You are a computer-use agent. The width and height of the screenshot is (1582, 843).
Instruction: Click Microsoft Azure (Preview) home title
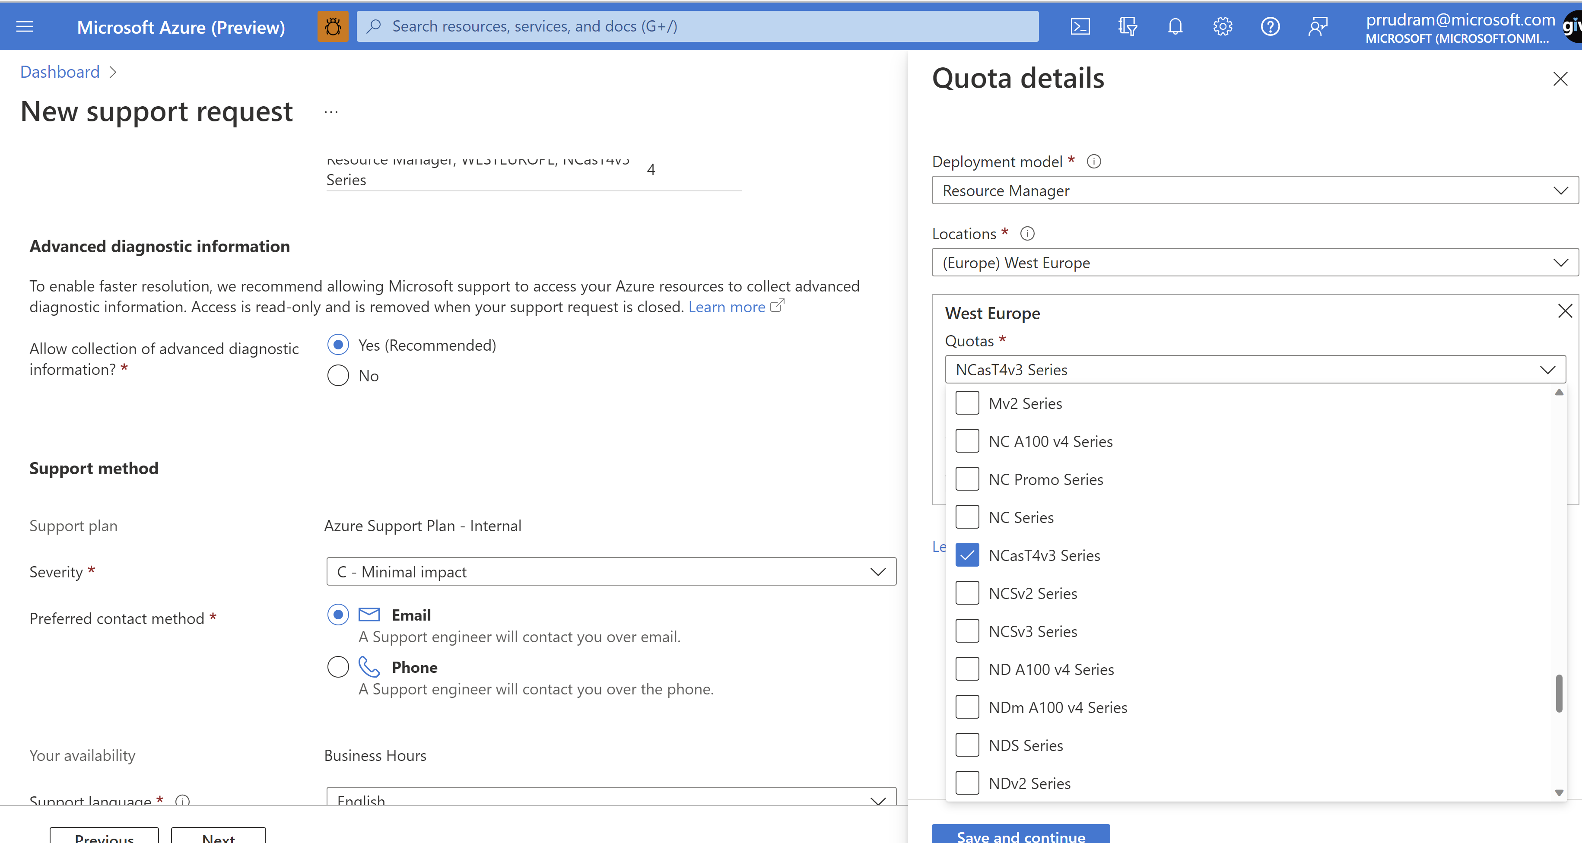pyautogui.click(x=181, y=27)
